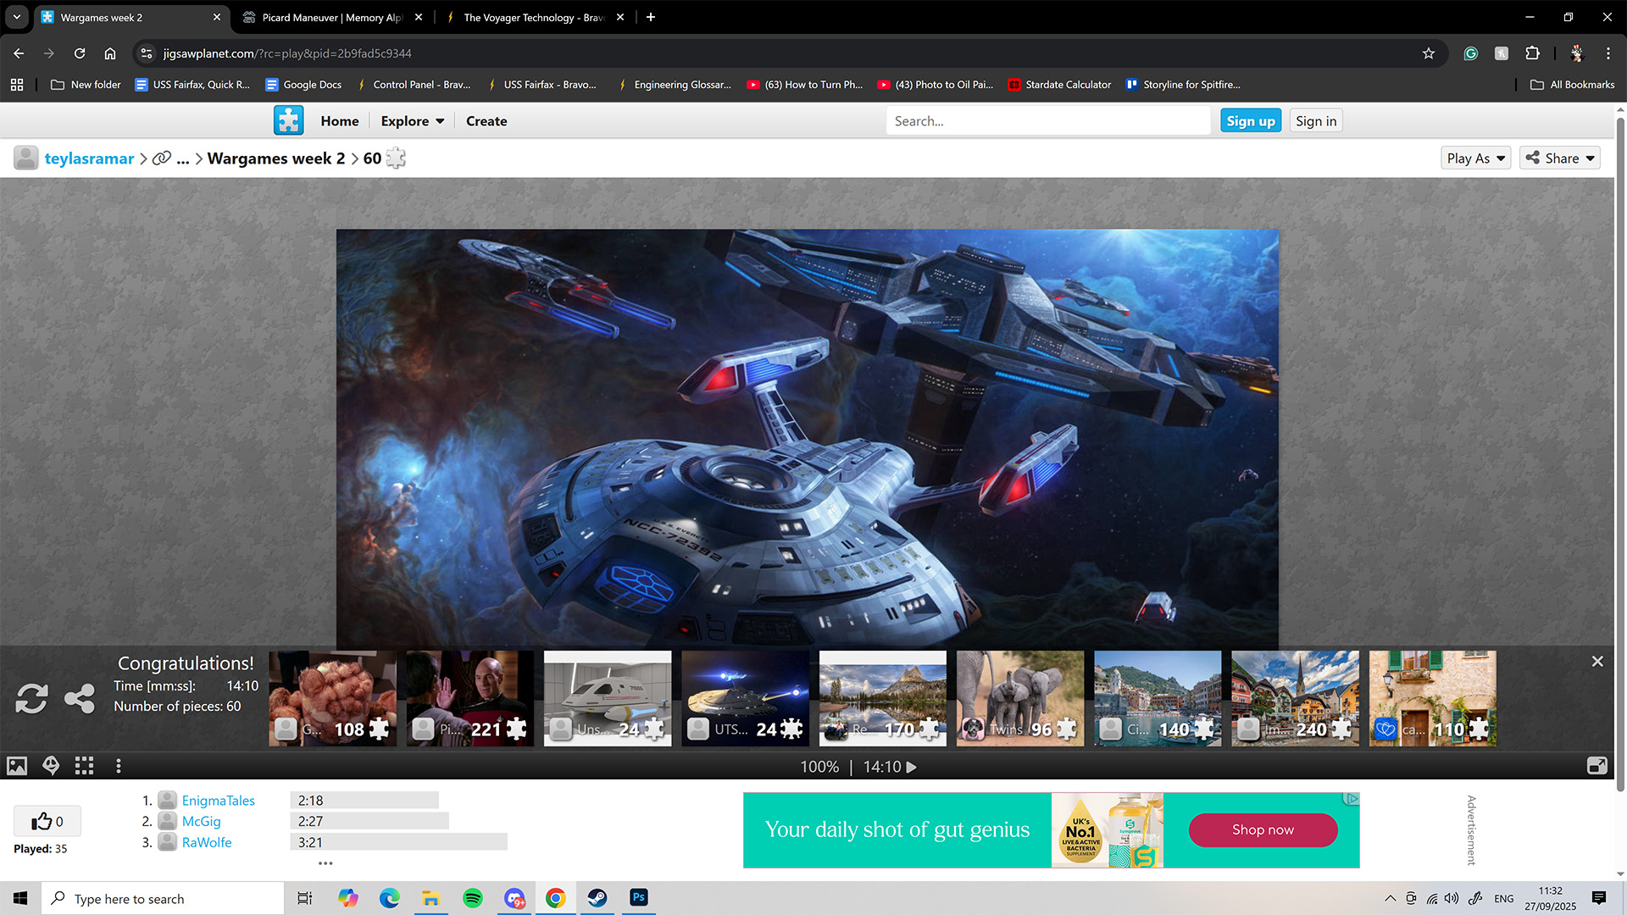Click the arrange pieces grid icon

84,767
